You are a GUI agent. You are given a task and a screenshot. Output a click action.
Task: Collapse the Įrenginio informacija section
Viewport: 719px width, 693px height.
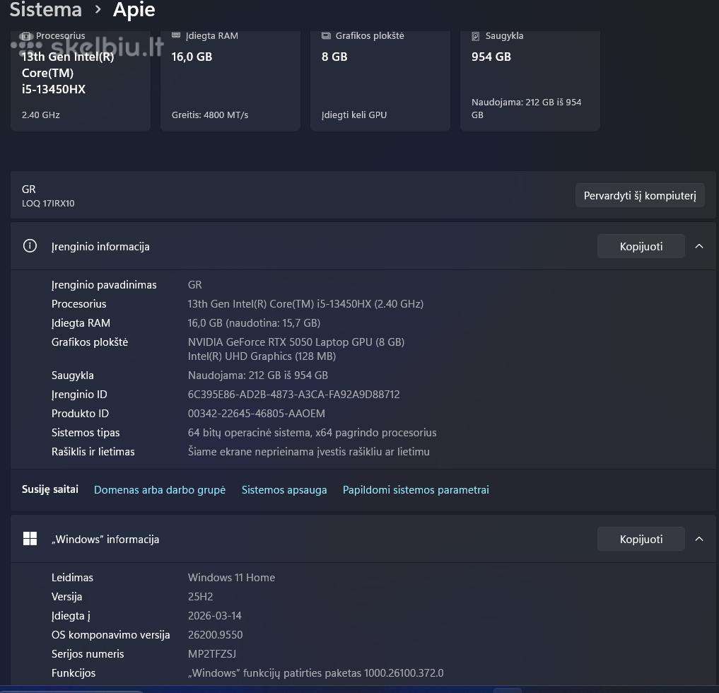(x=699, y=246)
